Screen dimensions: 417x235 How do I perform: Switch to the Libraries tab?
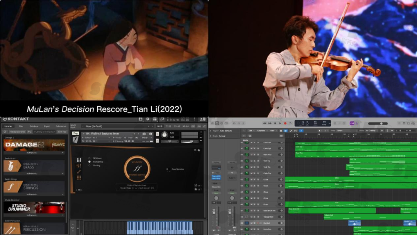point(8,126)
